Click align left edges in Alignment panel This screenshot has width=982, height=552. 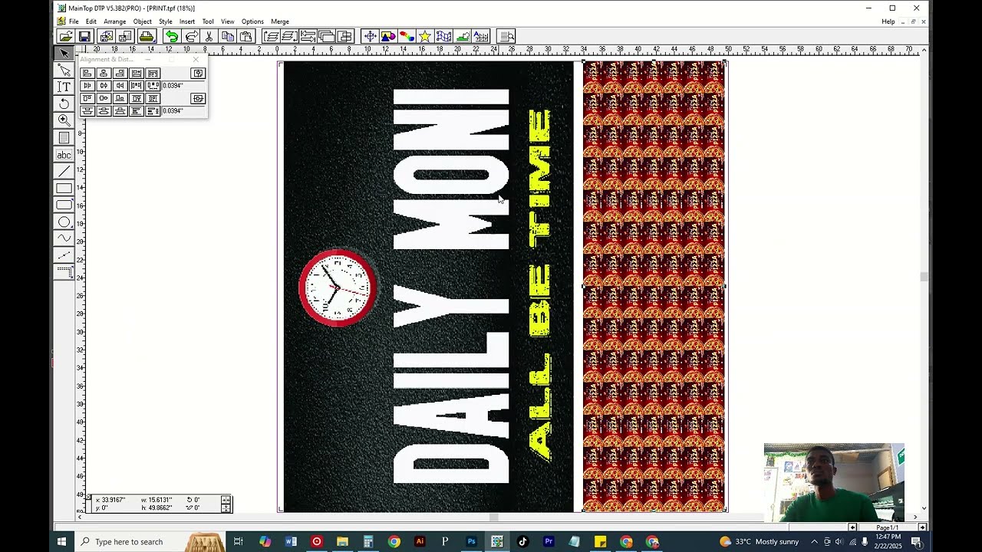coord(87,73)
